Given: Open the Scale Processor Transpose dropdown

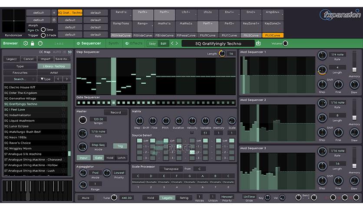Looking at the screenshot, I should coord(171,169).
